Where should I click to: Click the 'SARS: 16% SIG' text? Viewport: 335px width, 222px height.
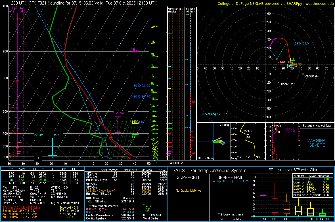(230, 219)
